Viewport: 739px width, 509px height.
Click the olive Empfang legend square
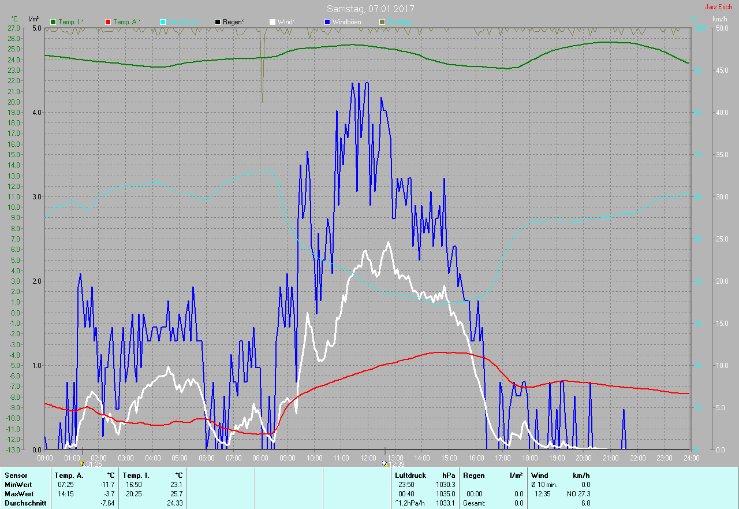point(382,22)
